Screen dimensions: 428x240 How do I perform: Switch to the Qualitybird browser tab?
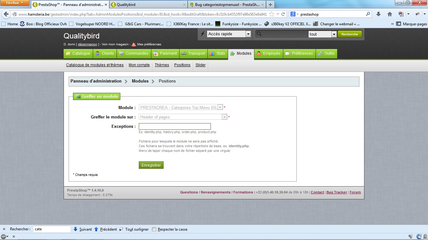(x=148, y=5)
